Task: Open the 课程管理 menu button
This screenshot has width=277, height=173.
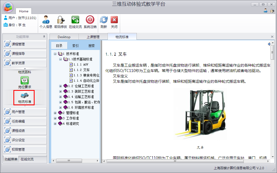Action: click(25, 44)
